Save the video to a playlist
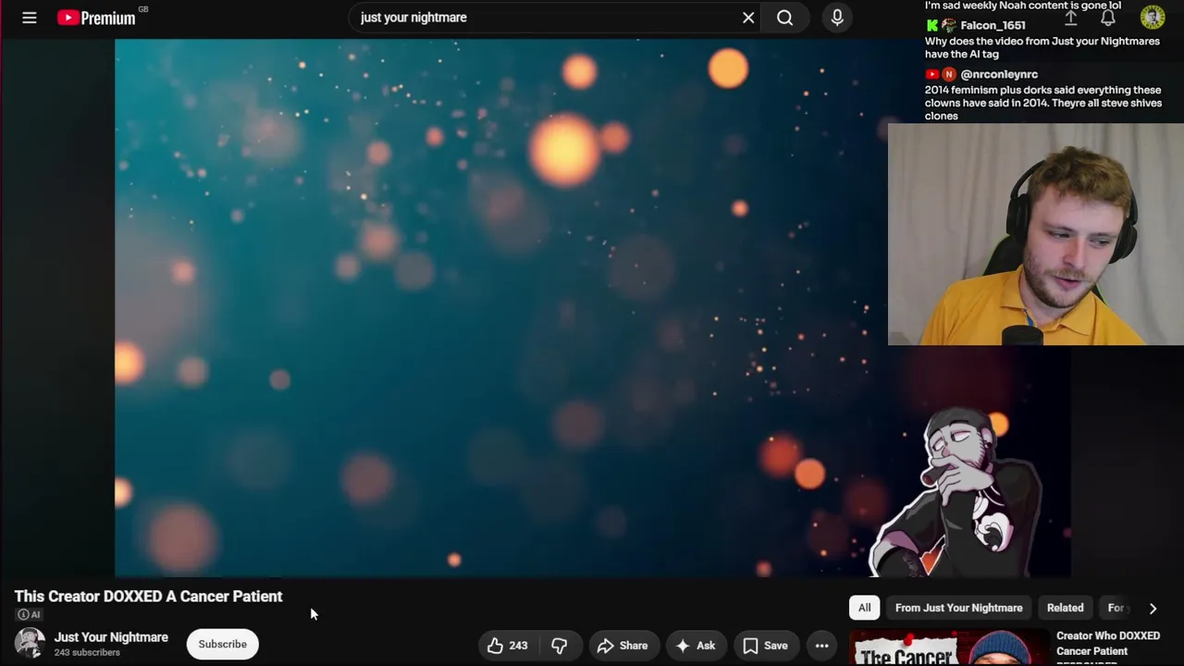This screenshot has width=1184, height=666. pyautogui.click(x=765, y=646)
